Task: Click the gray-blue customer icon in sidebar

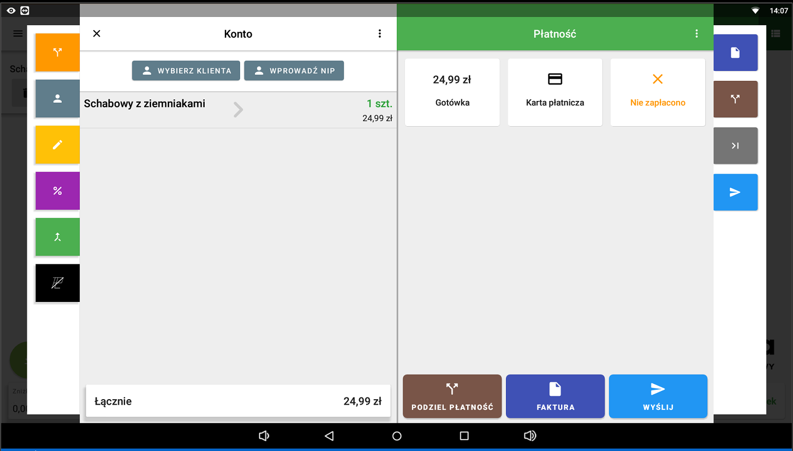Action: click(57, 99)
